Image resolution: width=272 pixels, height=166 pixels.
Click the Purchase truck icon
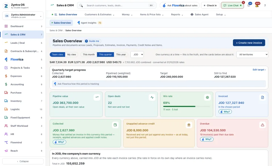pyautogui.click(x=6, y=93)
